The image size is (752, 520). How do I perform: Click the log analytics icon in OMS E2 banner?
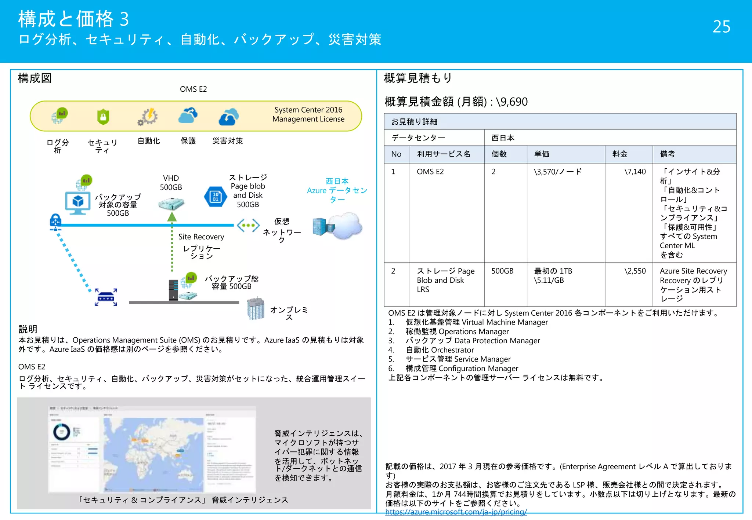pos(59,116)
